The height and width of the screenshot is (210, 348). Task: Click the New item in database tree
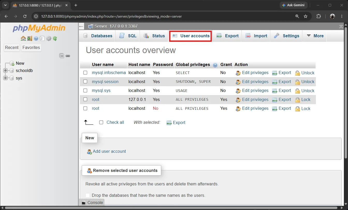click(x=20, y=63)
